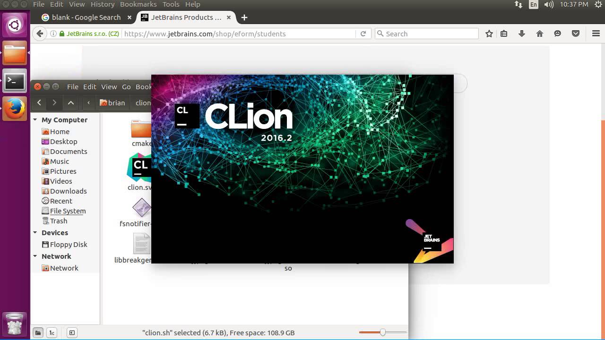Collapse the My Computer section
The image size is (605, 340).
(x=35, y=120)
